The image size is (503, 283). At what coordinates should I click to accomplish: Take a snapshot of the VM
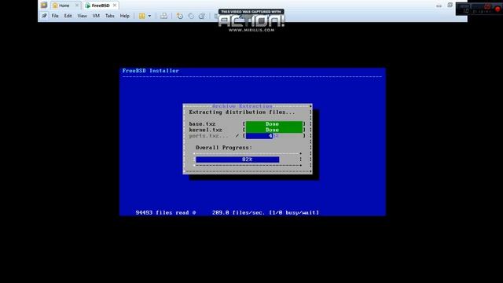180,16
